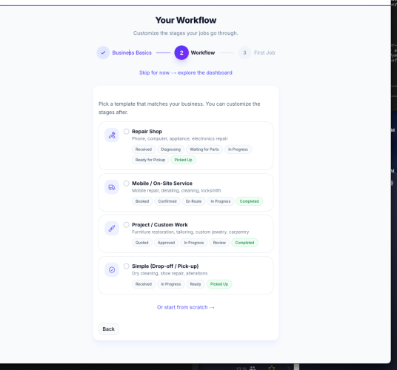Click the Project / Custom Work brush icon
The height and width of the screenshot is (370, 397).
click(x=112, y=229)
